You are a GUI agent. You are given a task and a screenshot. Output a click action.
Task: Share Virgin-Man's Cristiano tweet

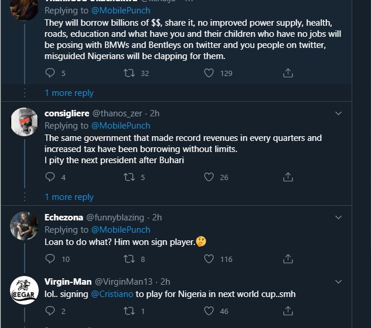pyautogui.click(x=288, y=312)
